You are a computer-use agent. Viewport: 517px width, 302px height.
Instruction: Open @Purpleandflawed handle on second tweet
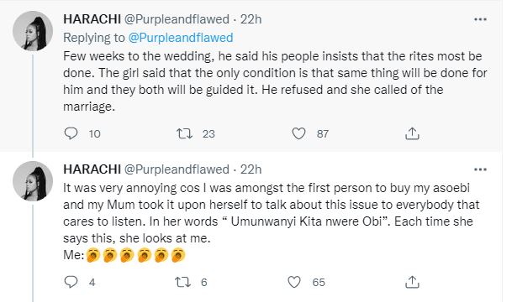pyautogui.click(x=177, y=169)
